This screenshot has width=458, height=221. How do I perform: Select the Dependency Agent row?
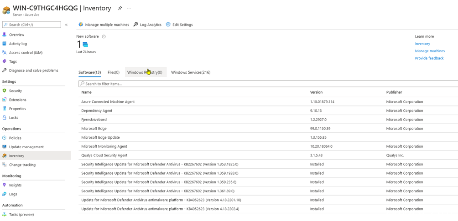coord(268,110)
